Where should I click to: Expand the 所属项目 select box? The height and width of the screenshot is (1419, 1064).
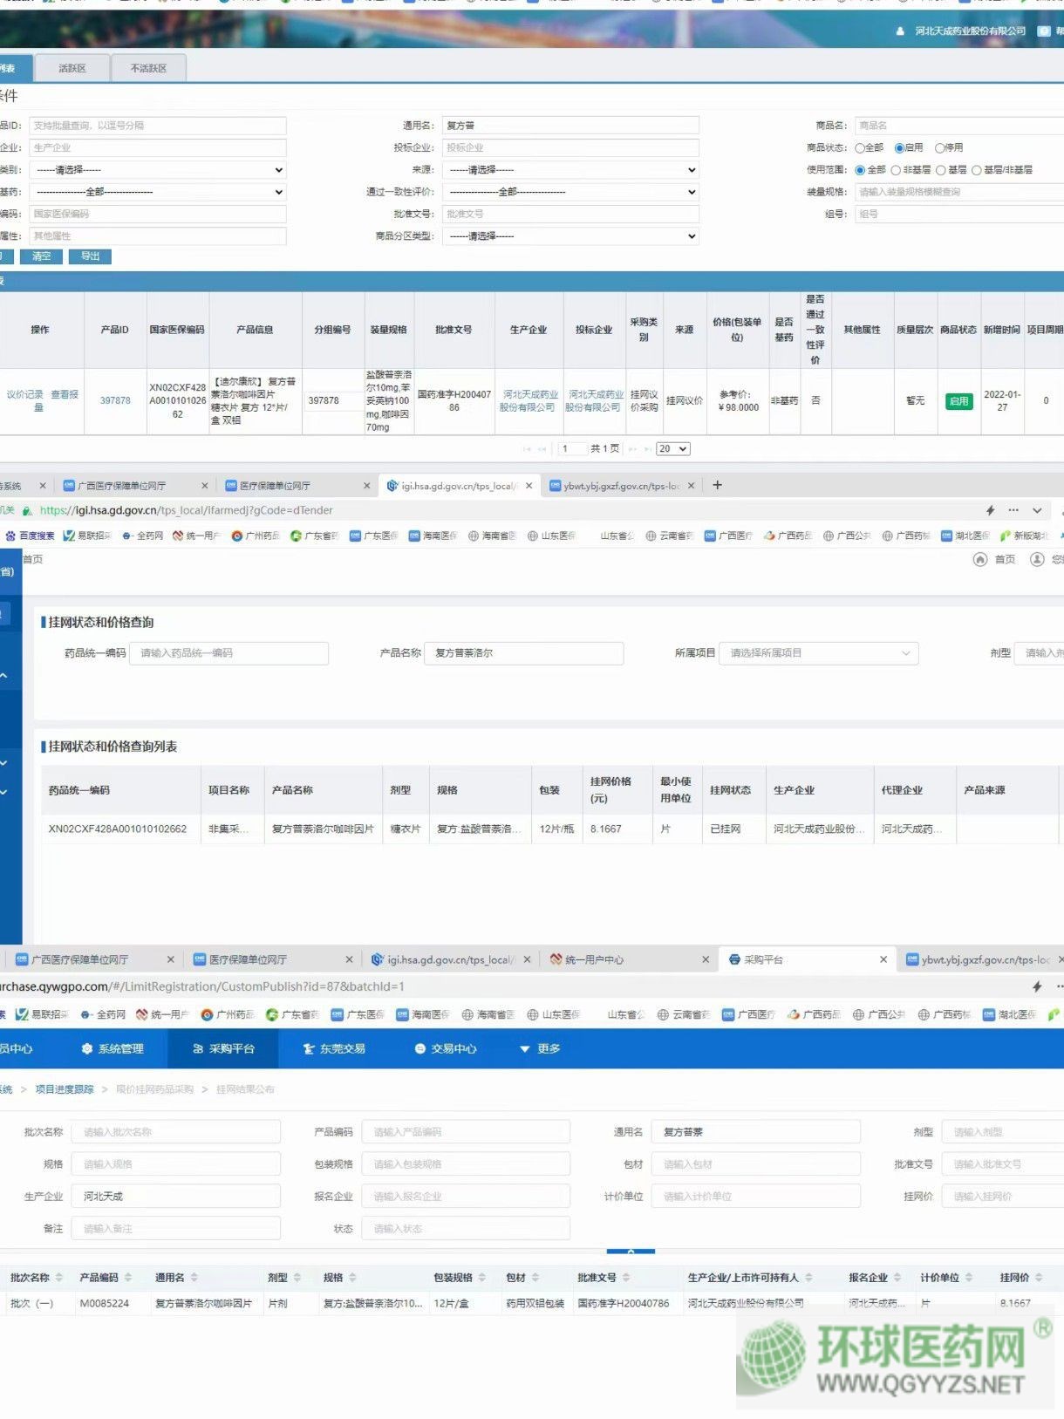click(x=818, y=653)
